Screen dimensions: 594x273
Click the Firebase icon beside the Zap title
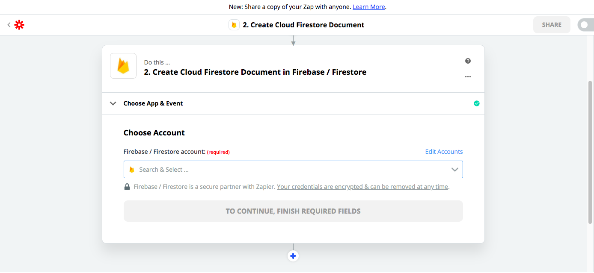pyautogui.click(x=234, y=25)
